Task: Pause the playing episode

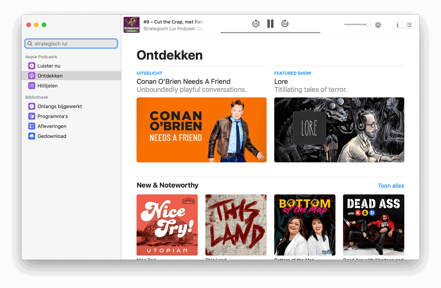Action: click(x=270, y=24)
